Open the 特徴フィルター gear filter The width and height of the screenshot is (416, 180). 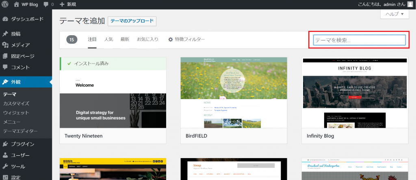point(186,39)
